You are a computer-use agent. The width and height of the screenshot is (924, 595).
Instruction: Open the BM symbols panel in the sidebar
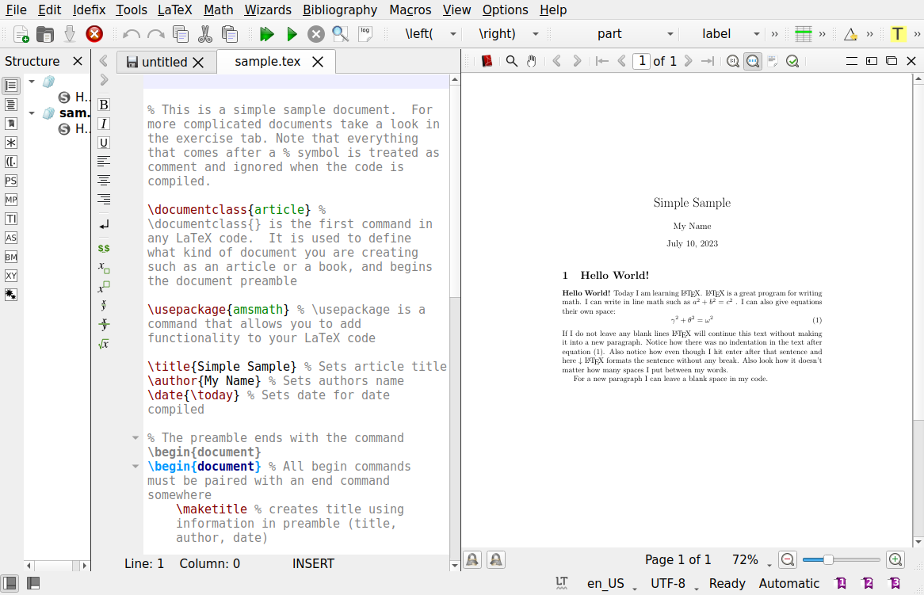(10, 257)
